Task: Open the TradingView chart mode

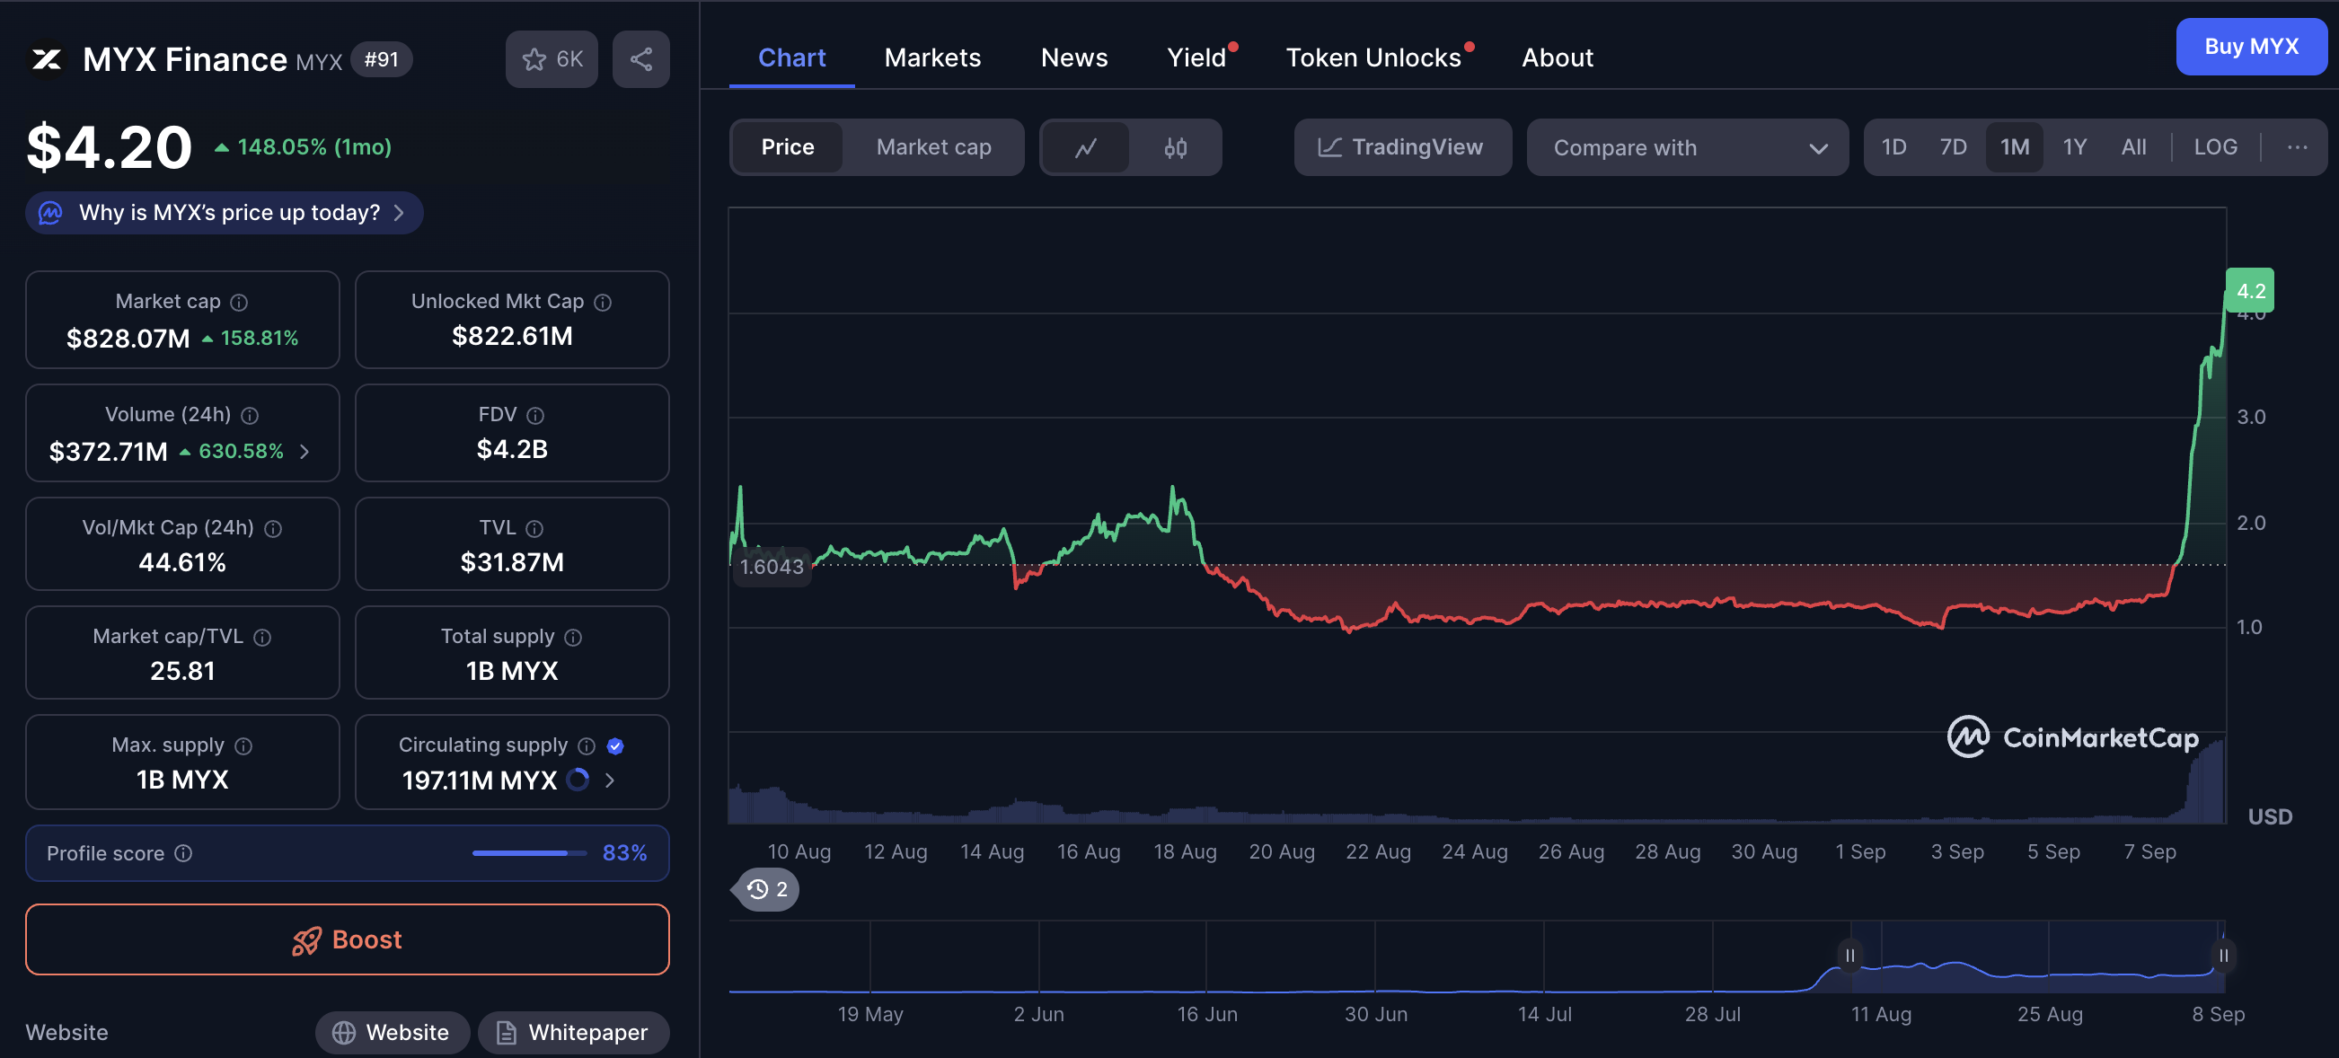Action: 1402,147
